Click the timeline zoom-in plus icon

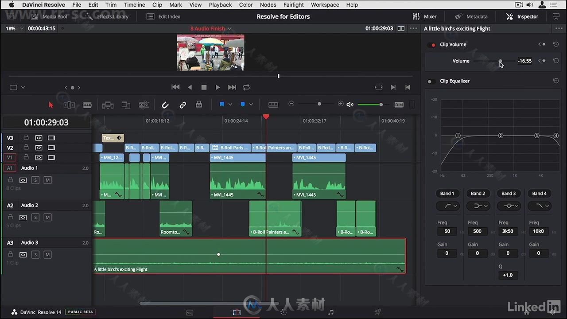341,104
